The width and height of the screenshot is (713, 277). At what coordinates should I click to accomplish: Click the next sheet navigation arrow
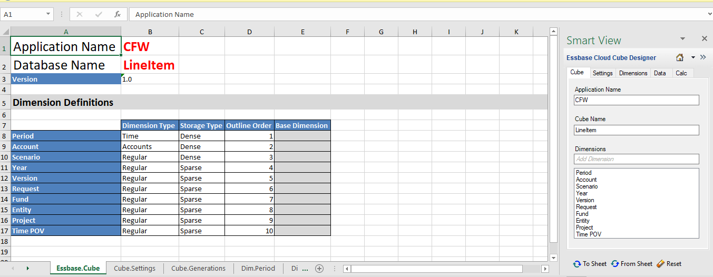27,268
